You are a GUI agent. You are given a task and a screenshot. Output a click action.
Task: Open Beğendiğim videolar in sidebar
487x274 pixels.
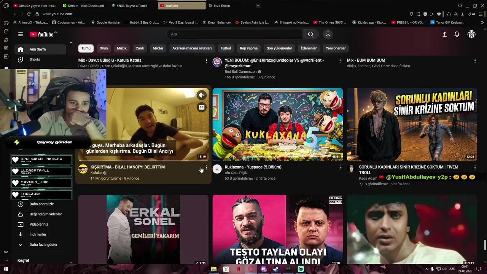pos(40,214)
